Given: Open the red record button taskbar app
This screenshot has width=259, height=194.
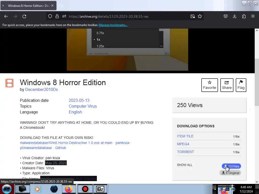Looking at the screenshot, I should click(x=85, y=189).
